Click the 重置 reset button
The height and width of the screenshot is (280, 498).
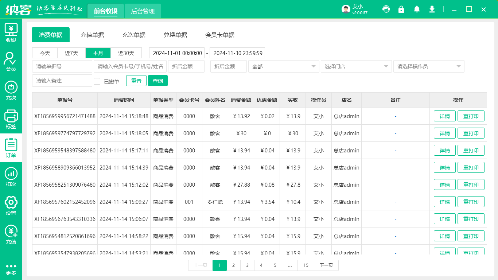click(136, 81)
